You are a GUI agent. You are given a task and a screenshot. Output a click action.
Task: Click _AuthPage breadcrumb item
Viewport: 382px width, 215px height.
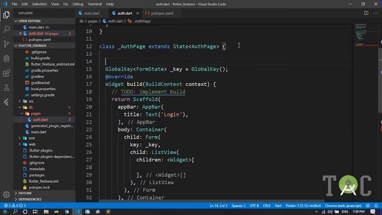(x=139, y=21)
